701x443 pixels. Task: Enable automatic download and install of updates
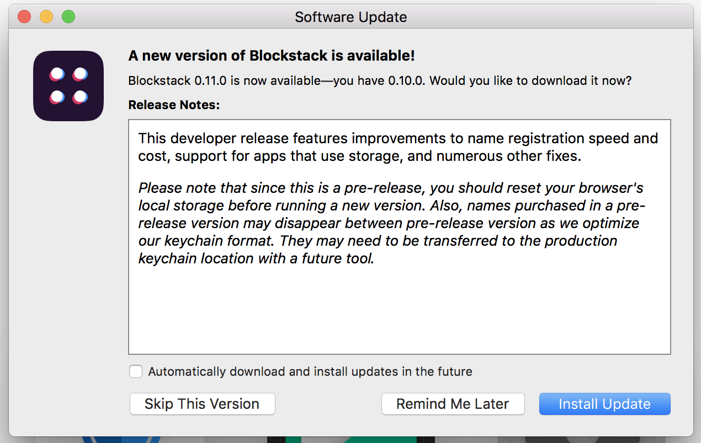tap(135, 371)
